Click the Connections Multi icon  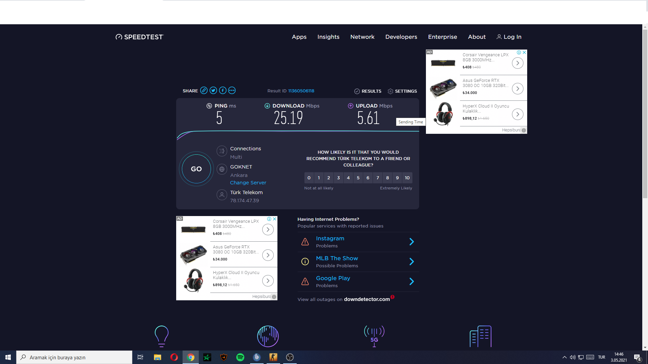click(x=222, y=151)
